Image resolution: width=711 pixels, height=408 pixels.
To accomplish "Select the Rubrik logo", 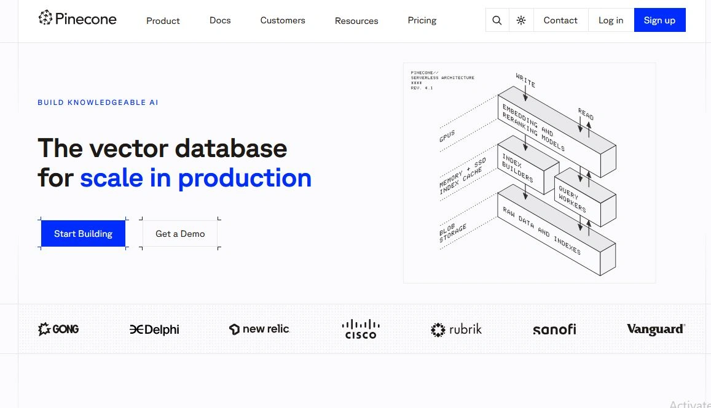I will click(456, 329).
